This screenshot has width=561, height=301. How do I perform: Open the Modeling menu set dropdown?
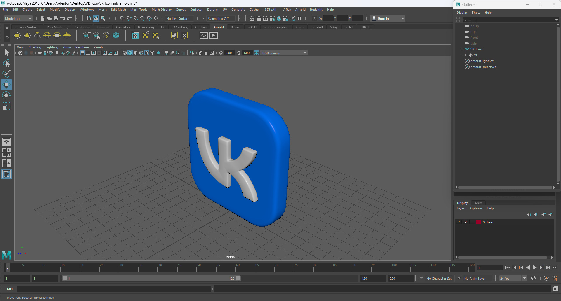[x=18, y=18]
